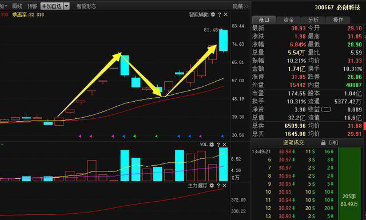Image resolution: width=366 pixels, height=220 pixels.
Task: Click the 智能辅助 panel label
Action: click(198, 15)
